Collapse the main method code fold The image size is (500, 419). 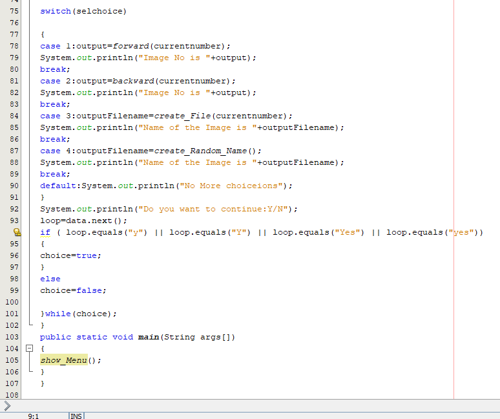click(x=29, y=348)
